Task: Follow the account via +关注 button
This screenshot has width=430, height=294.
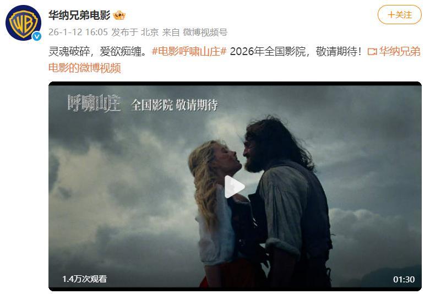Action: tap(400, 14)
